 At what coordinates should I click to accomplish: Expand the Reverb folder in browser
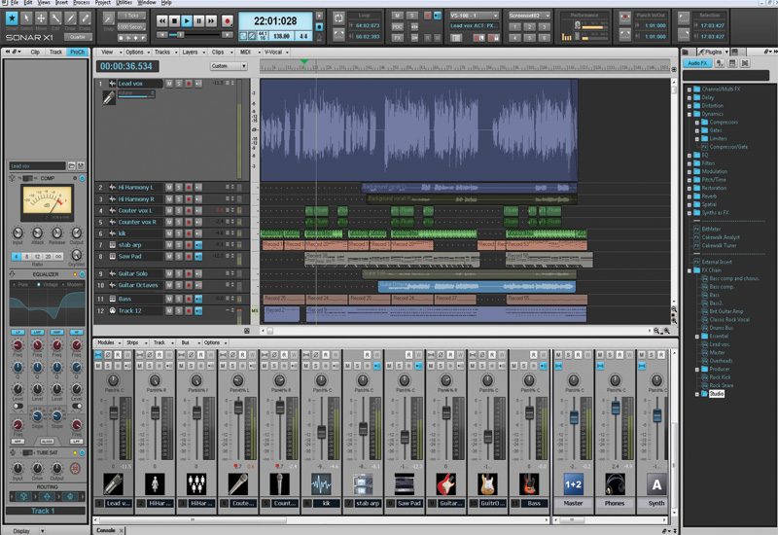tap(690, 196)
